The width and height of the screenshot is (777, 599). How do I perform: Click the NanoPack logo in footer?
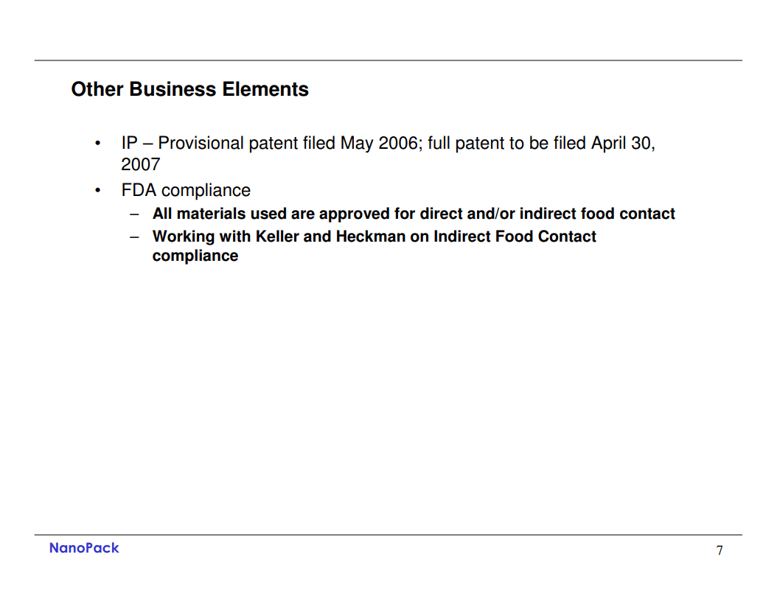[84, 548]
